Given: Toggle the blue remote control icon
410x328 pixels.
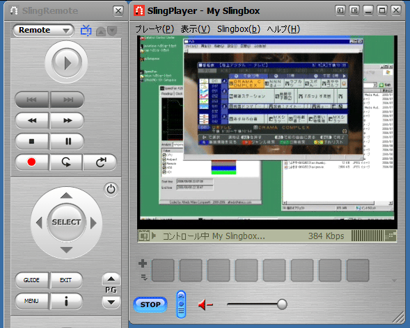Looking at the screenshot, I should (x=181, y=304).
